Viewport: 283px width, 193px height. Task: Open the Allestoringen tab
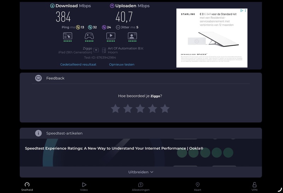point(141,187)
